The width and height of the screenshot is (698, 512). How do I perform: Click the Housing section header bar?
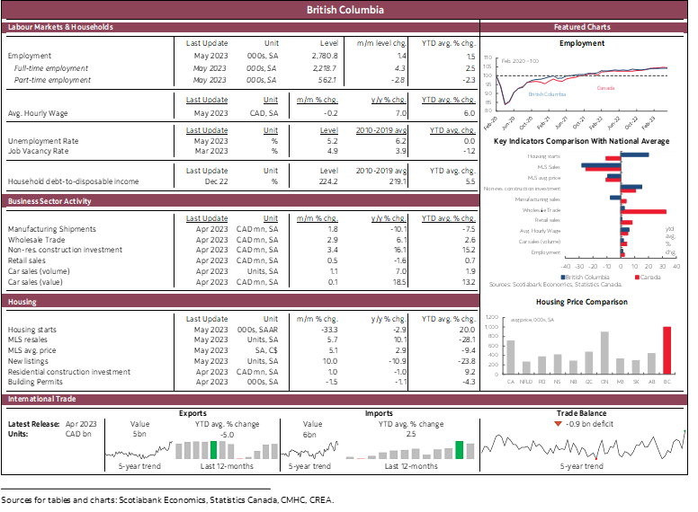pyautogui.click(x=240, y=302)
